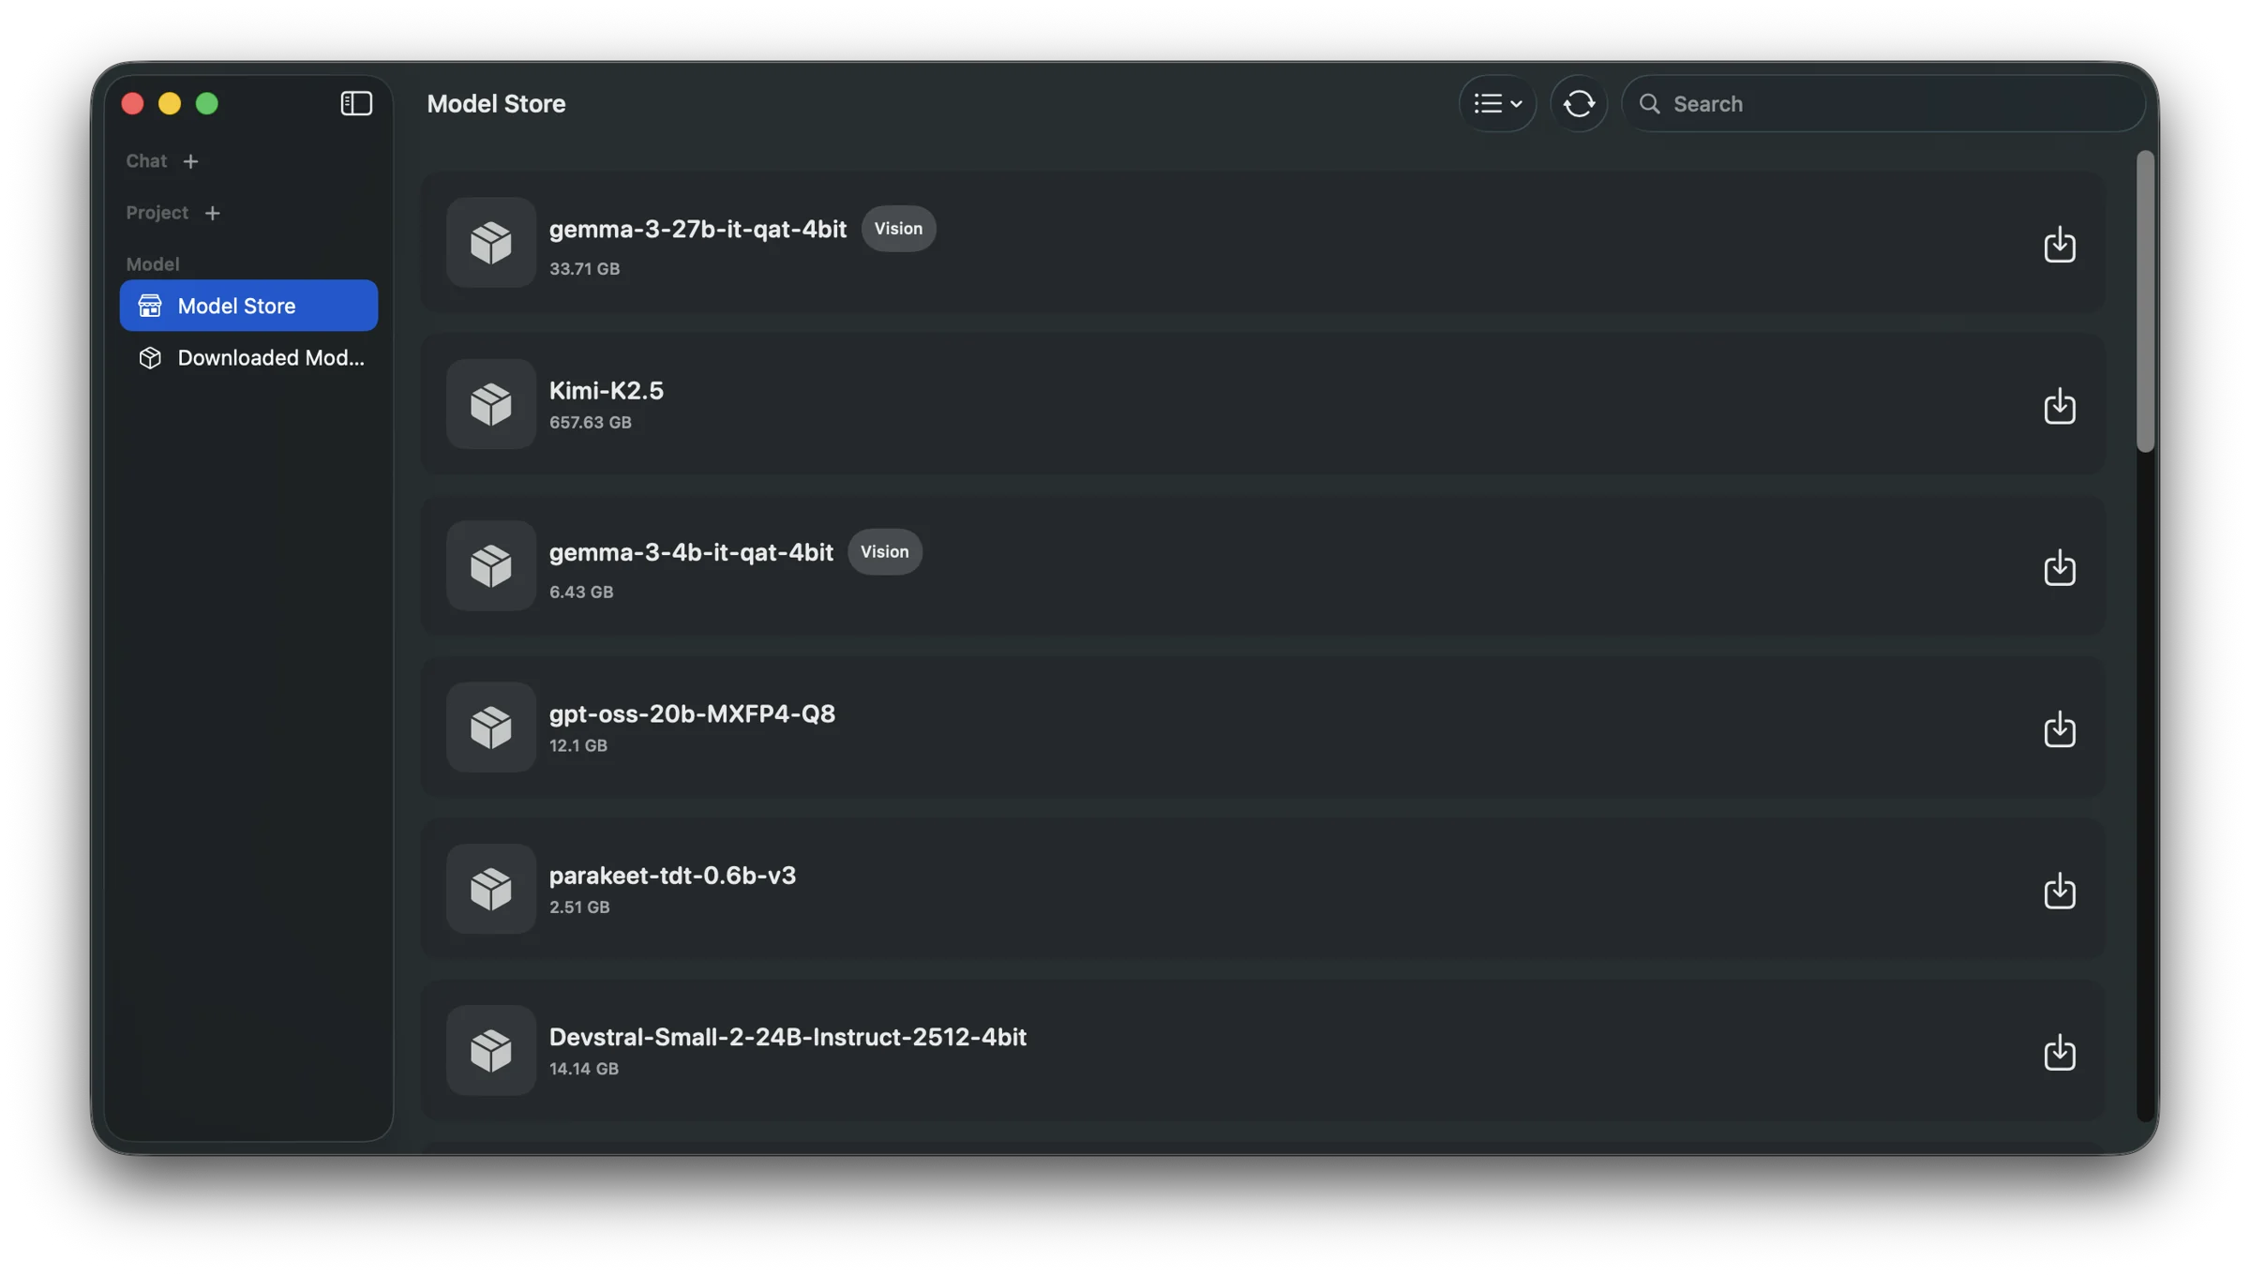2250x1275 pixels.
Task: Click the parakeet-tdt-0.6b-v3 cube icon
Action: pos(490,889)
